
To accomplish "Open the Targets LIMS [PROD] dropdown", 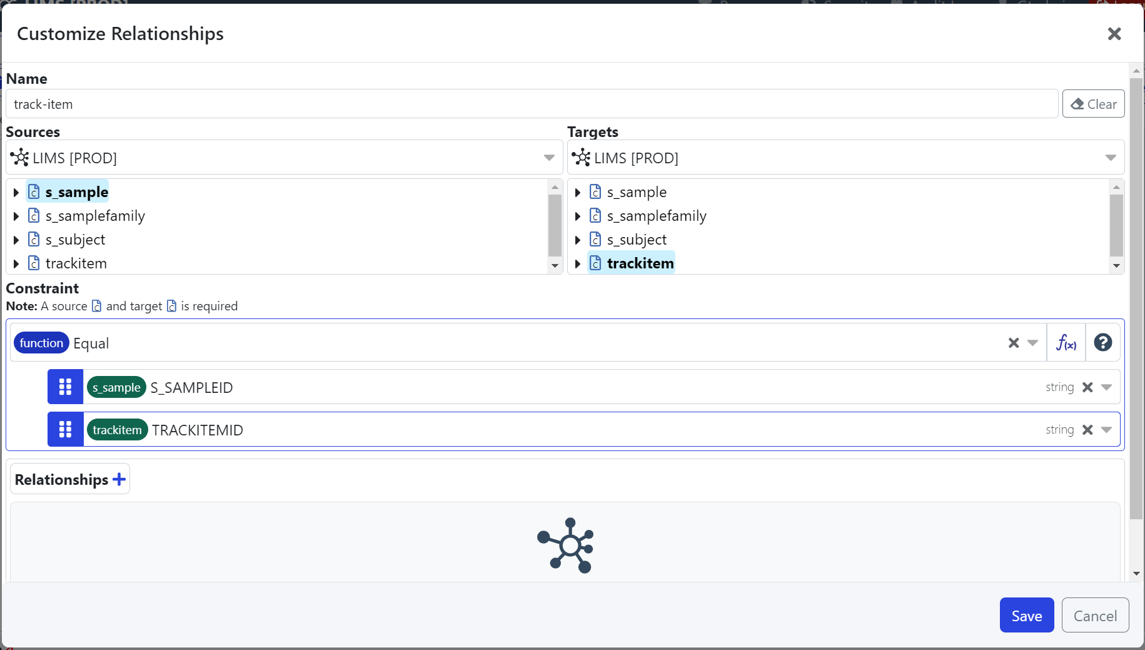I will 1110,158.
